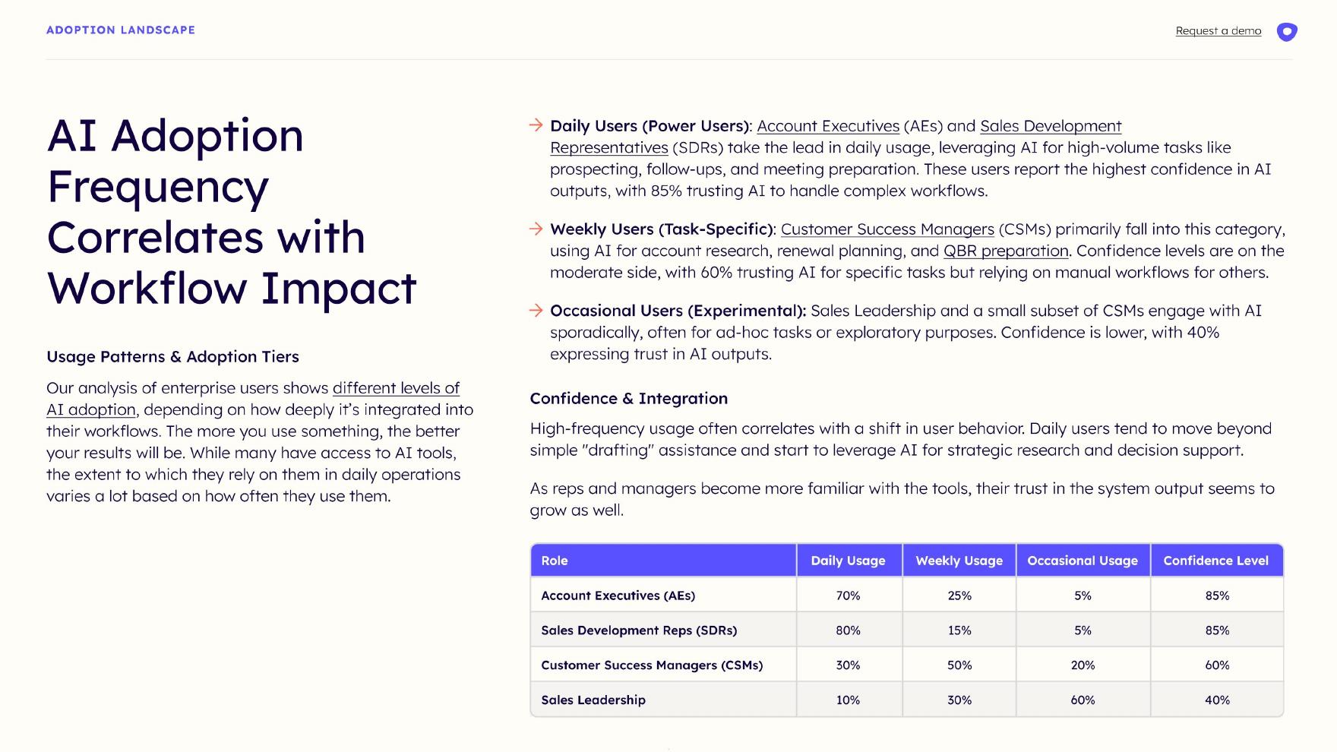Select the Sales Leadership table row label
Screen dimensions: 1337x752
593,700
